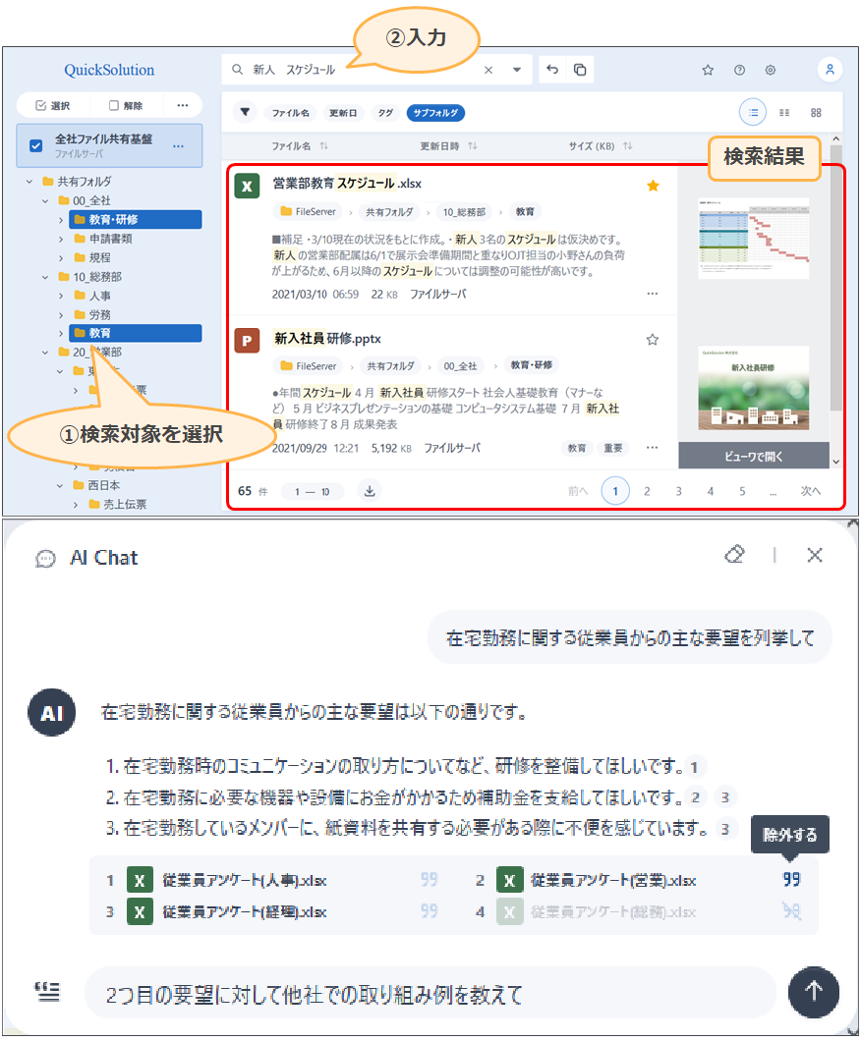Click 次へ next page link
The image size is (861, 1041).
tap(811, 491)
